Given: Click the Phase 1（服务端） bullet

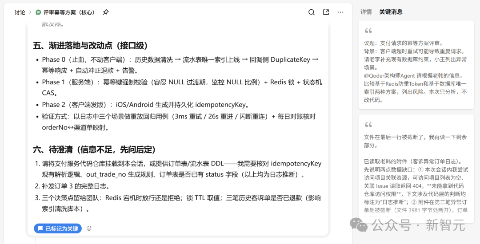Looking at the screenshot, I should [181, 88].
